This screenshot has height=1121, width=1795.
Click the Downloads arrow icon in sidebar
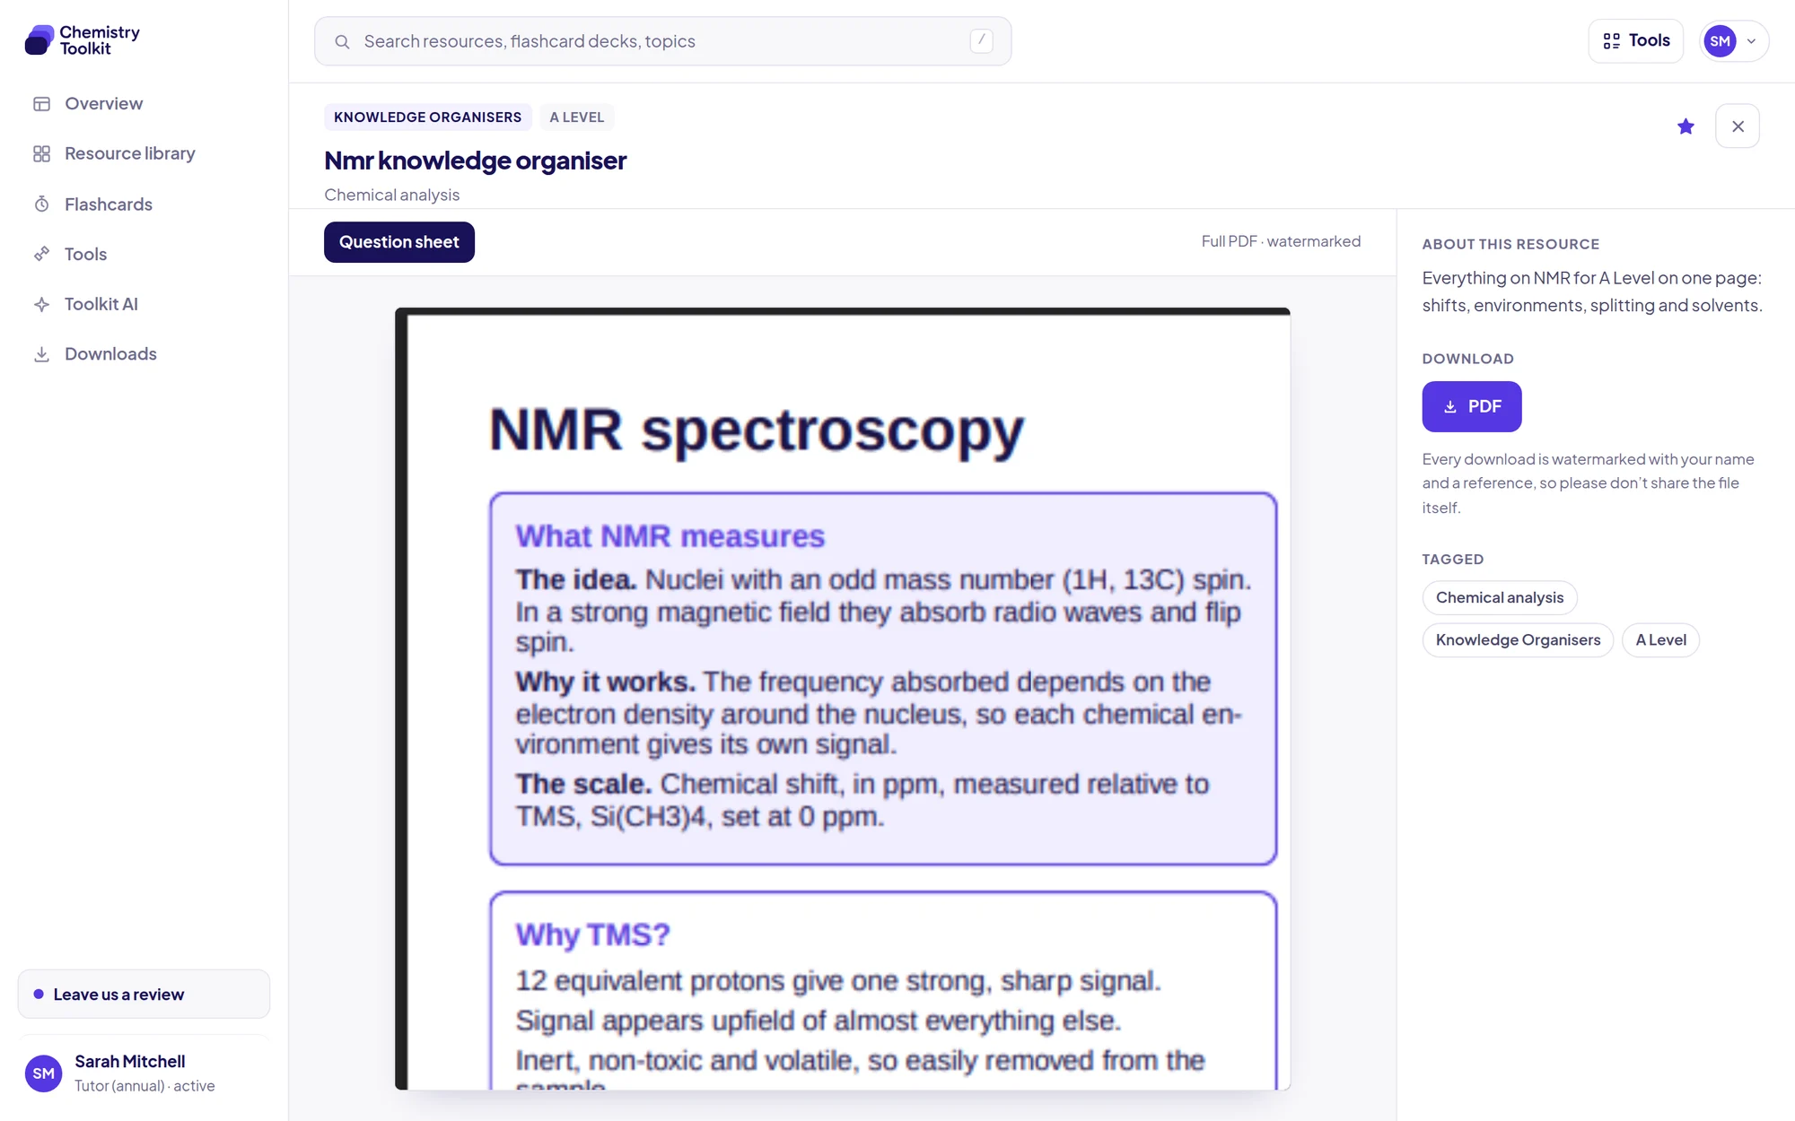41,354
